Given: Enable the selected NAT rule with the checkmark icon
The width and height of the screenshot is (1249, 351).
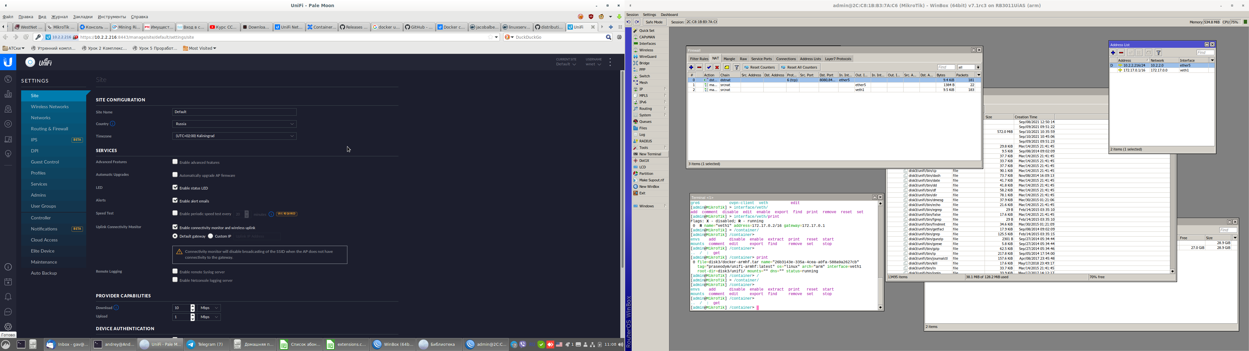Looking at the screenshot, I should 709,67.
